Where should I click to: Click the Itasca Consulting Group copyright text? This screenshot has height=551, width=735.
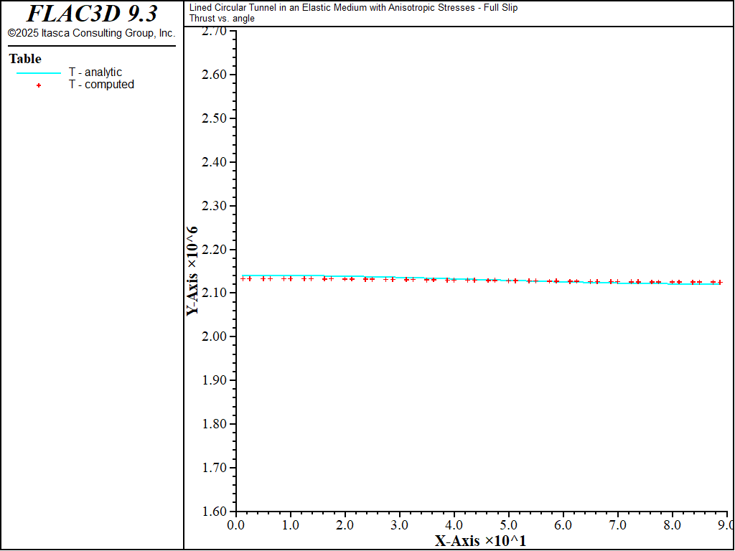click(91, 33)
